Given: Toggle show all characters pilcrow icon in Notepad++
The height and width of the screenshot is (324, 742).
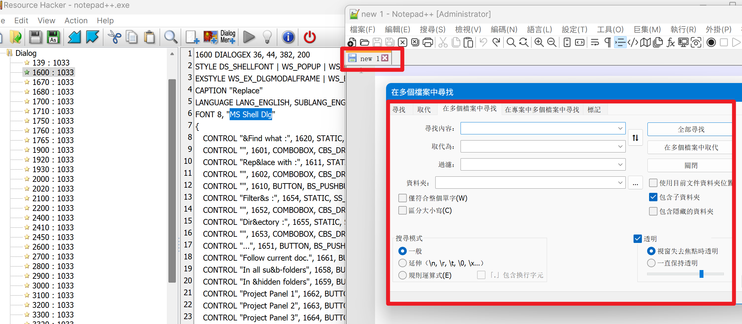Looking at the screenshot, I should tap(608, 42).
